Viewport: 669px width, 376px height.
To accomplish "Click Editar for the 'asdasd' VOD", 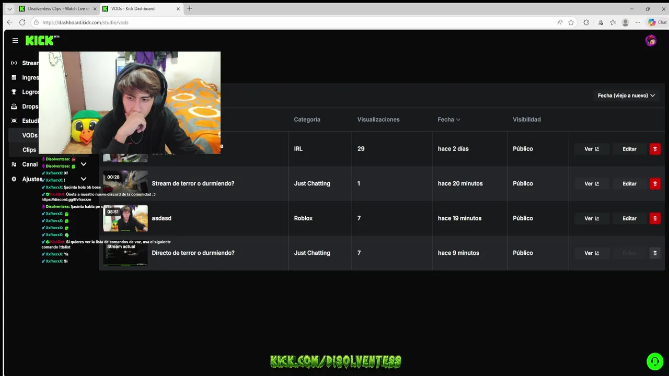I will pyautogui.click(x=629, y=218).
